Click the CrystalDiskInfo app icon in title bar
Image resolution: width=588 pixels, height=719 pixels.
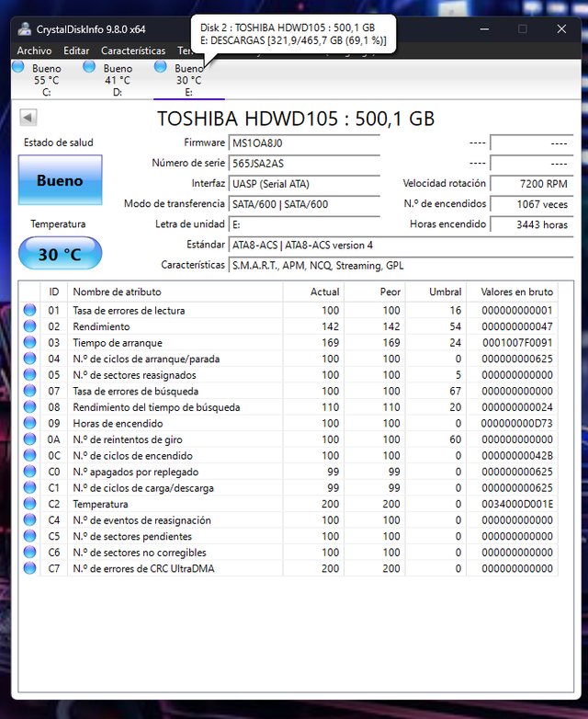(x=24, y=29)
